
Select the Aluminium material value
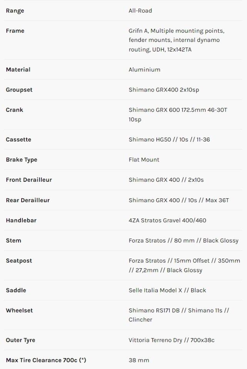144,70
